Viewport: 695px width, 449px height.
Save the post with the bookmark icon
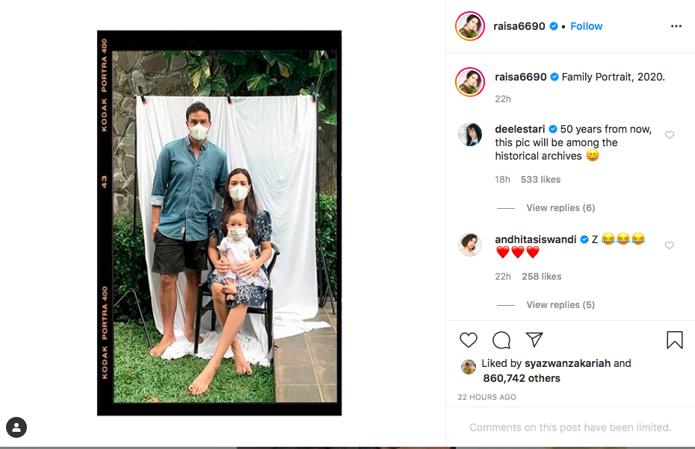675,340
